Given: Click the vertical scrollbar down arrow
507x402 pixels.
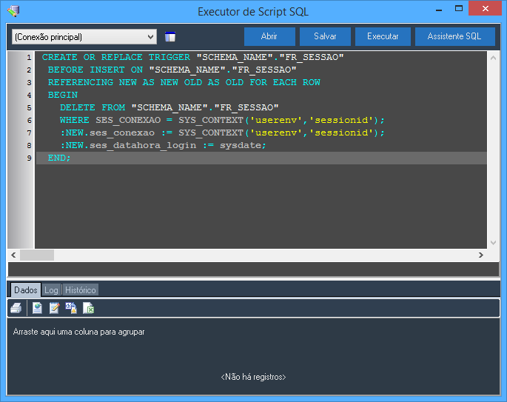Looking at the screenshot, I should (493, 242).
